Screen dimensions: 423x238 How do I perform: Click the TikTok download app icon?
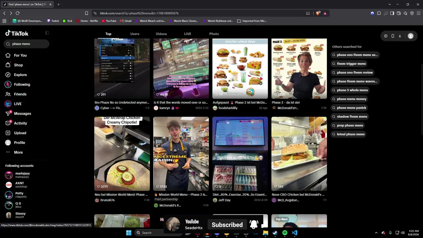(x=400, y=36)
